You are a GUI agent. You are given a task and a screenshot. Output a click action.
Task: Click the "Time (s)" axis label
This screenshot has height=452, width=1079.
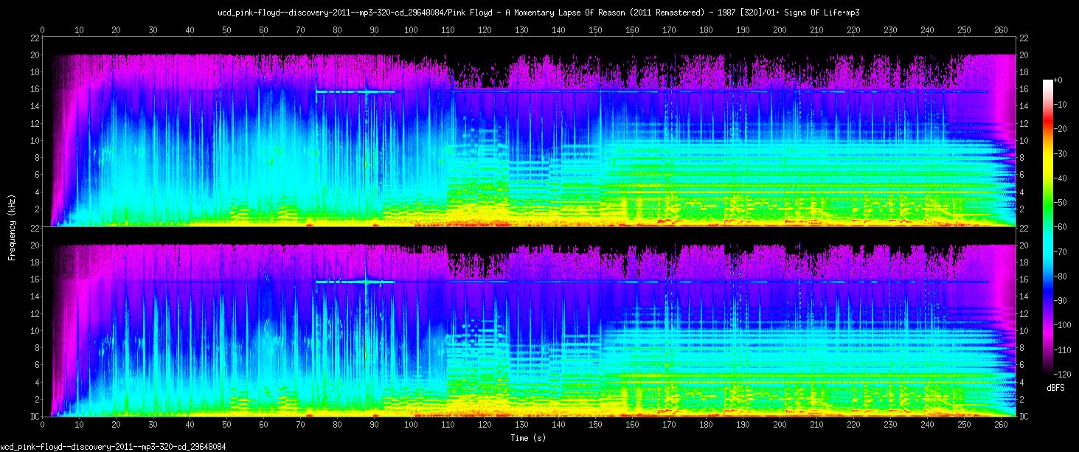(529, 438)
